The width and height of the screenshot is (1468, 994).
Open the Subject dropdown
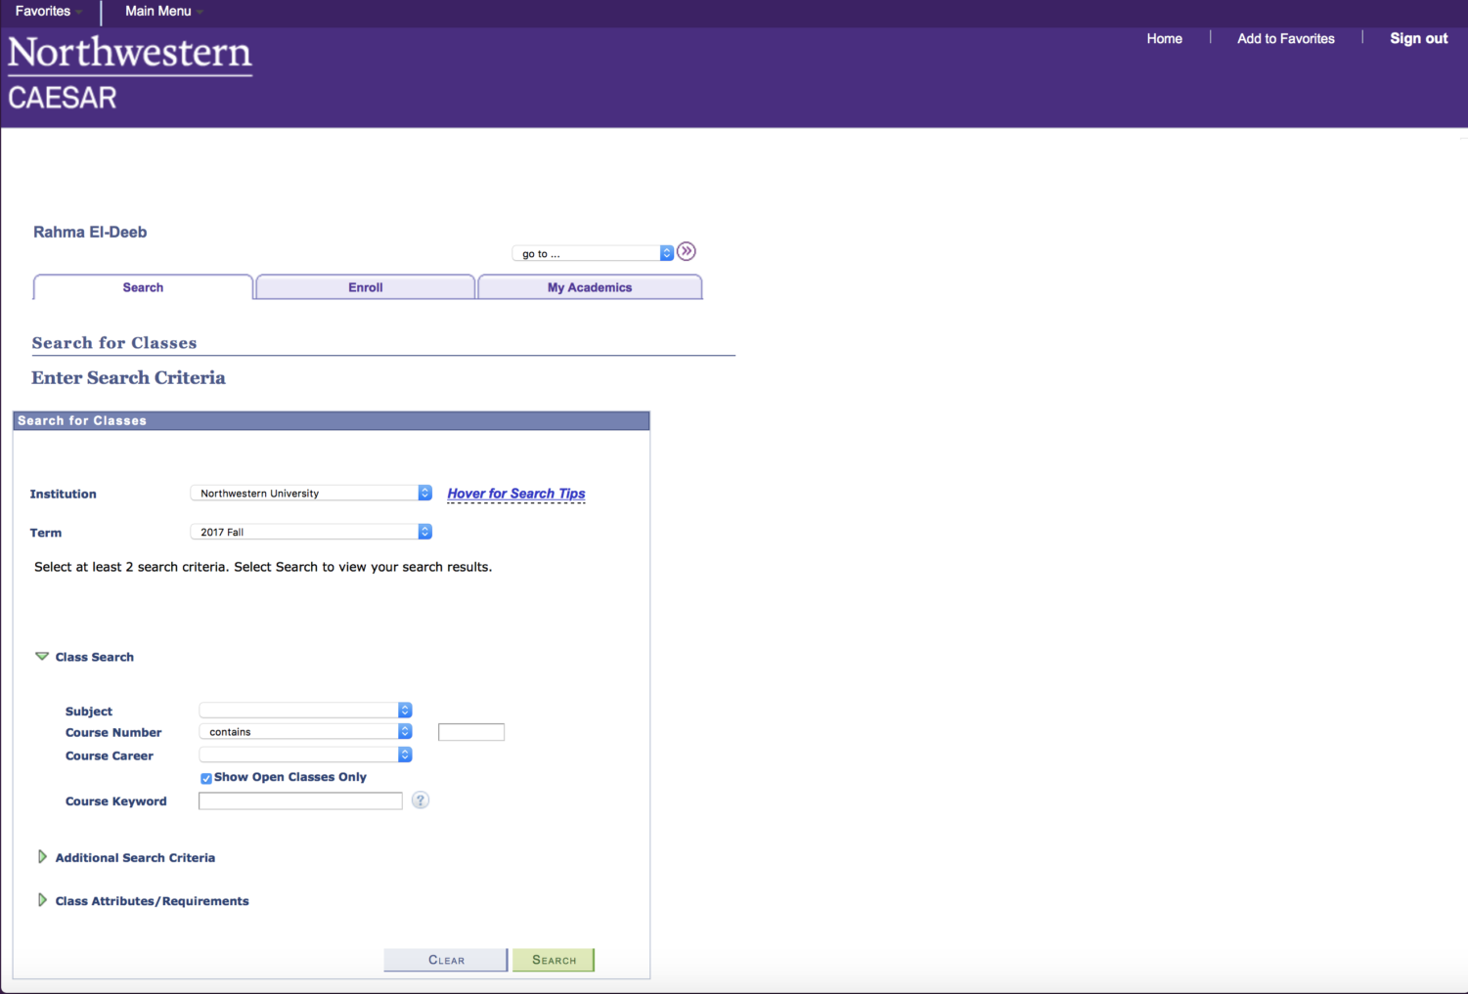(305, 711)
